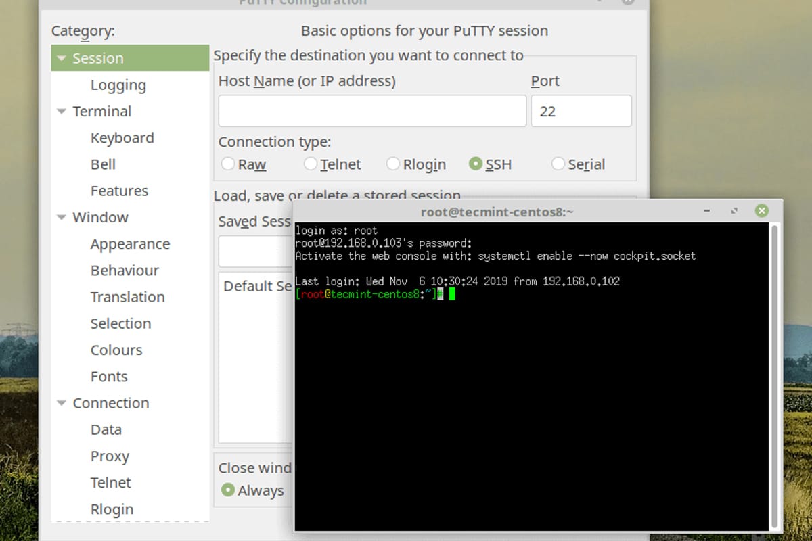Image resolution: width=812 pixels, height=541 pixels.
Task: Minimize the root@tecmint-centos8 terminal window
Action: [x=706, y=211]
